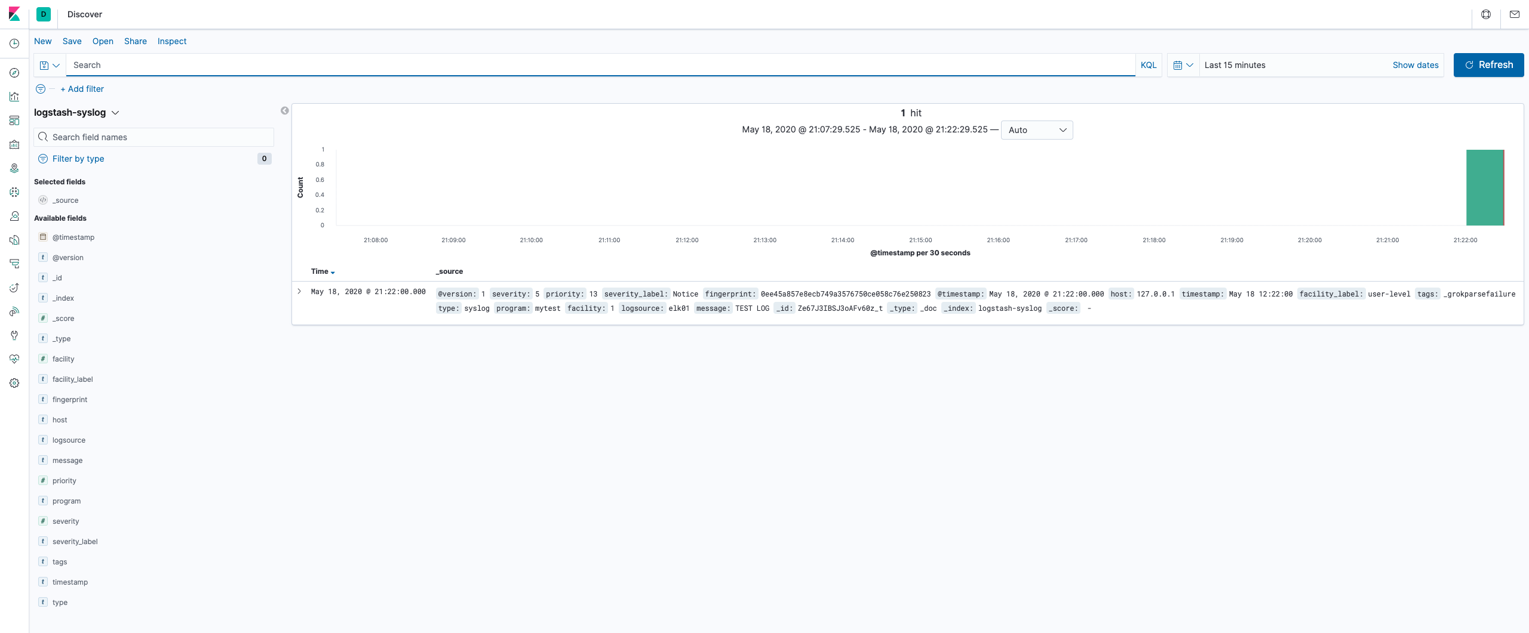Click the green D space avatar
Image resolution: width=1529 pixels, height=633 pixels.
click(44, 14)
